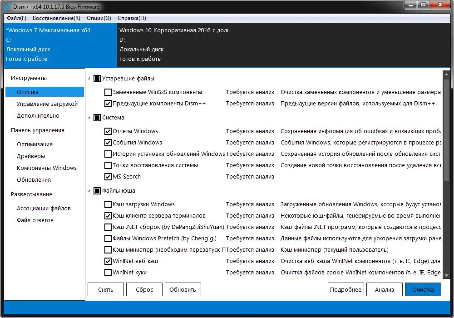Image resolution: width=454 pixels, height=318 pixels.
Task: Enable Точки восстановления системы checkbox
Action: (108, 165)
